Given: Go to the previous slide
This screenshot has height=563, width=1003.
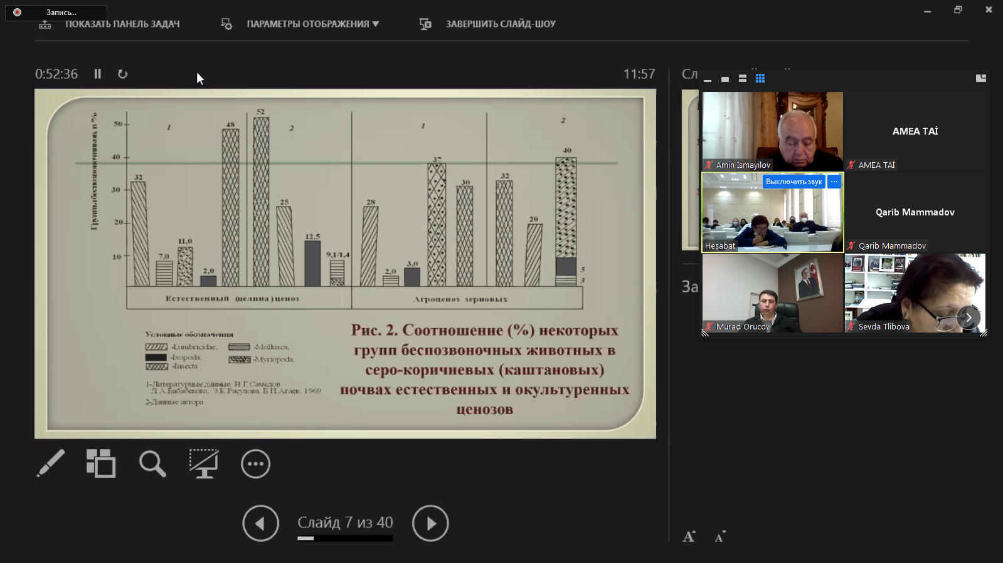Looking at the screenshot, I should (260, 523).
